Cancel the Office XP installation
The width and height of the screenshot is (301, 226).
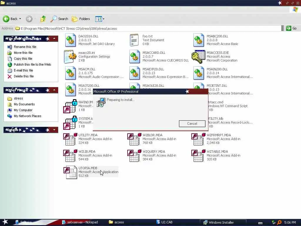(x=192, y=124)
